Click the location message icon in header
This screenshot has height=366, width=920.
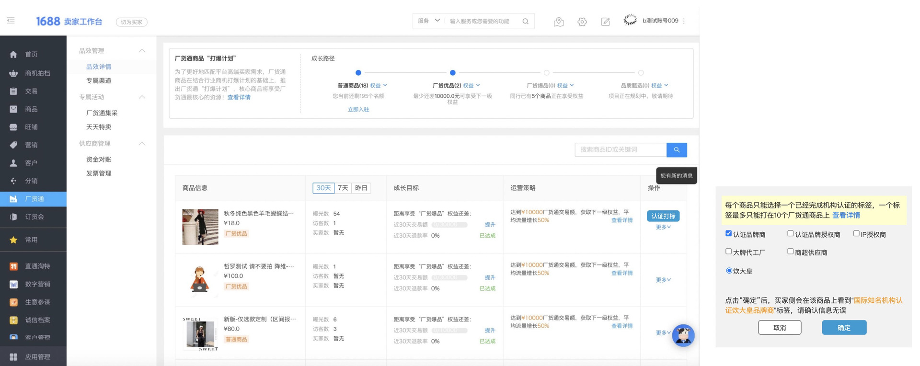click(x=558, y=22)
